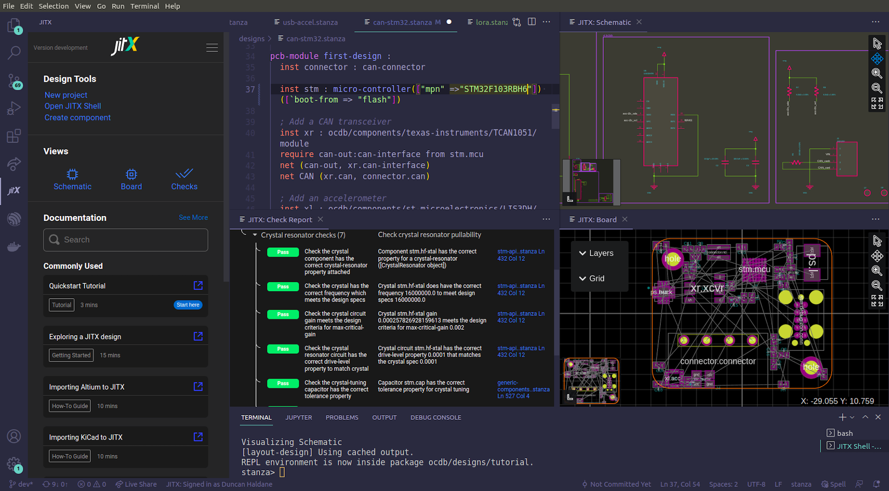Open the Selection menu
The image size is (889, 491).
(53, 6)
